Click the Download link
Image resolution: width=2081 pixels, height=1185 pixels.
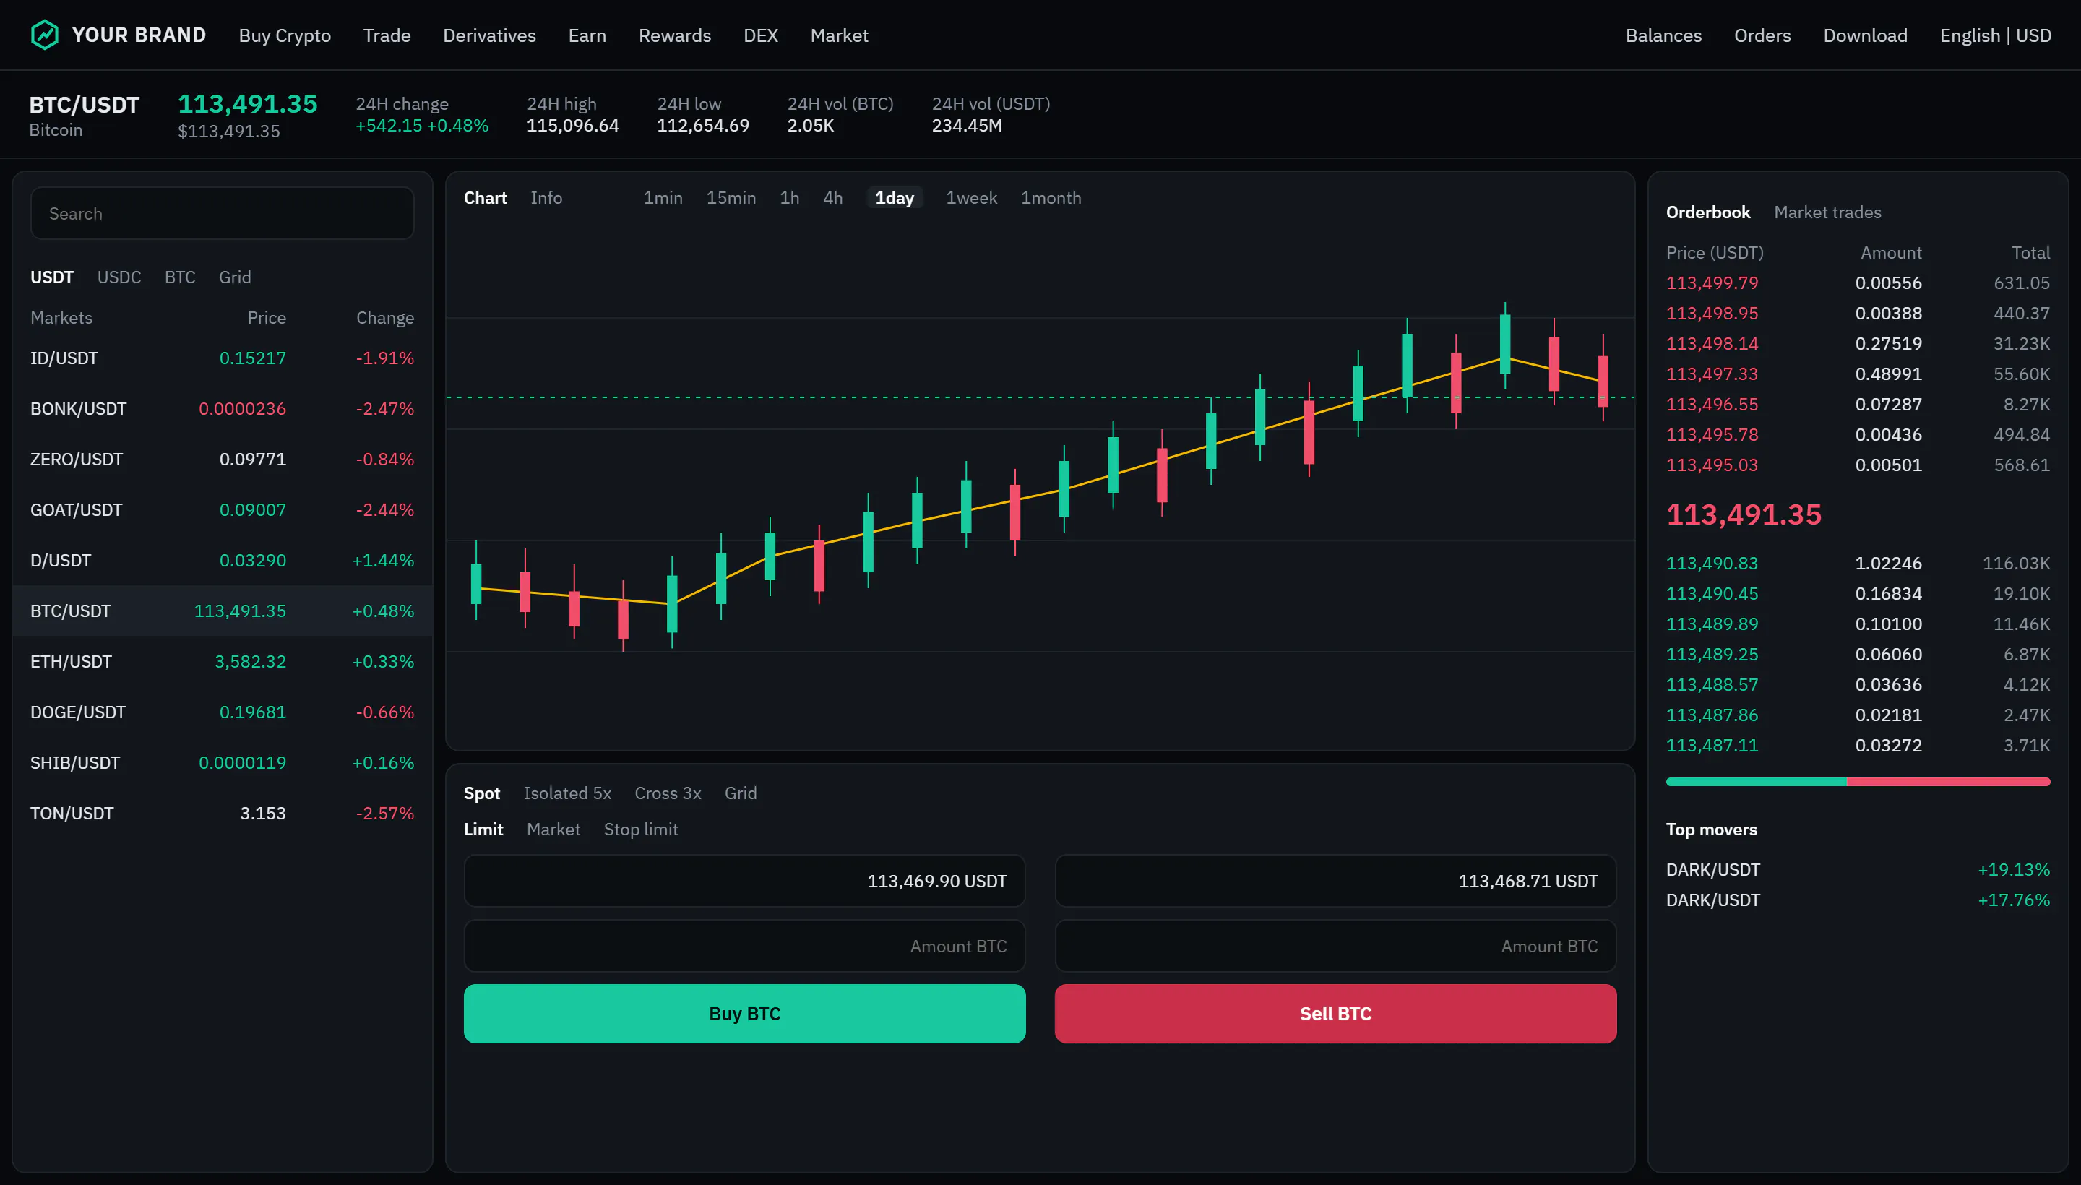1864,36
